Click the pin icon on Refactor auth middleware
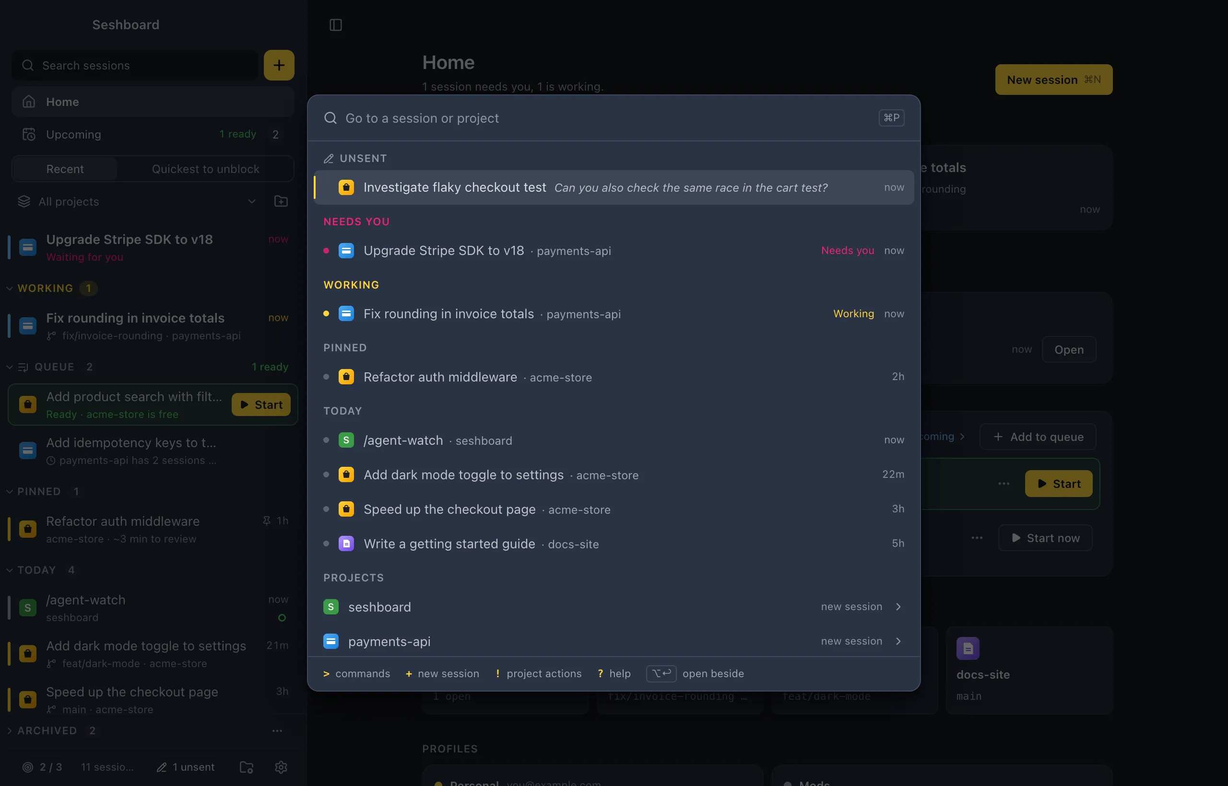This screenshot has width=1228, height=786. (x=267, y=520)
